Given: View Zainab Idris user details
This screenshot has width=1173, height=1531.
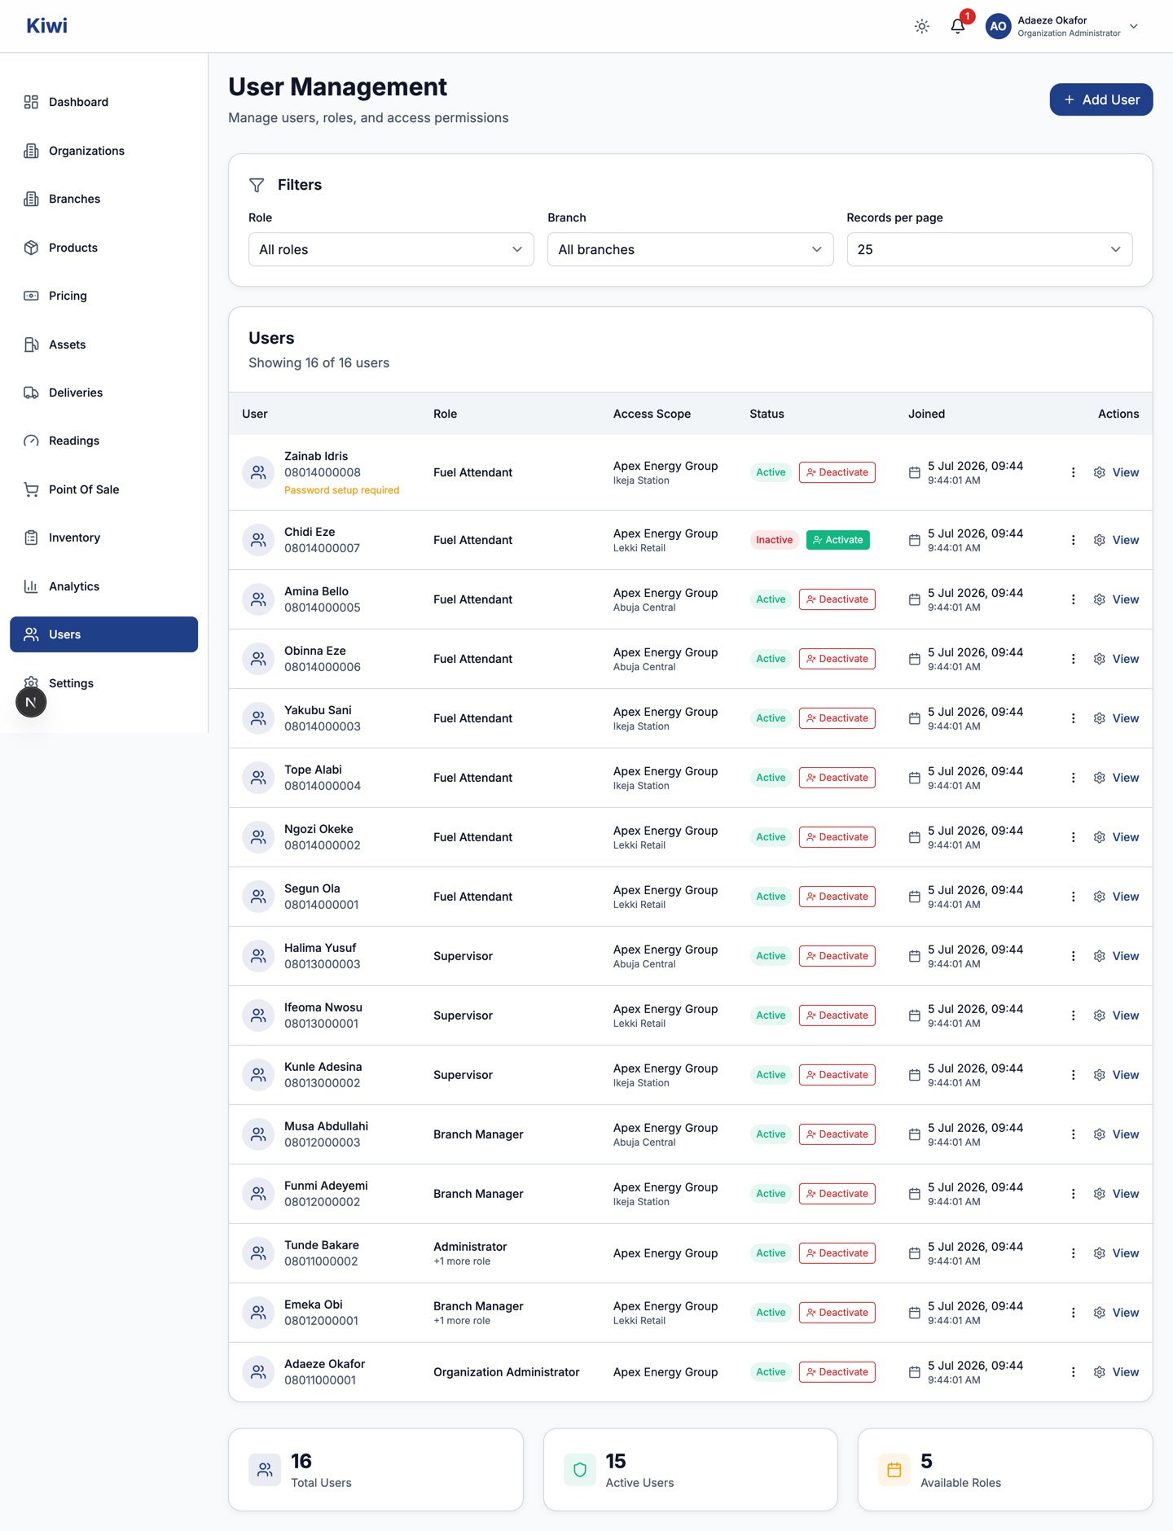Looking at the screenshot, I should tap(1125, 472).
